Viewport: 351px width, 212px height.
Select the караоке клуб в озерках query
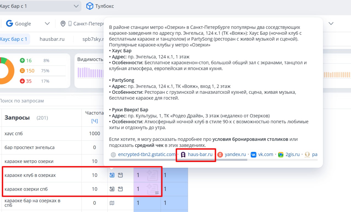pos(30,175)
